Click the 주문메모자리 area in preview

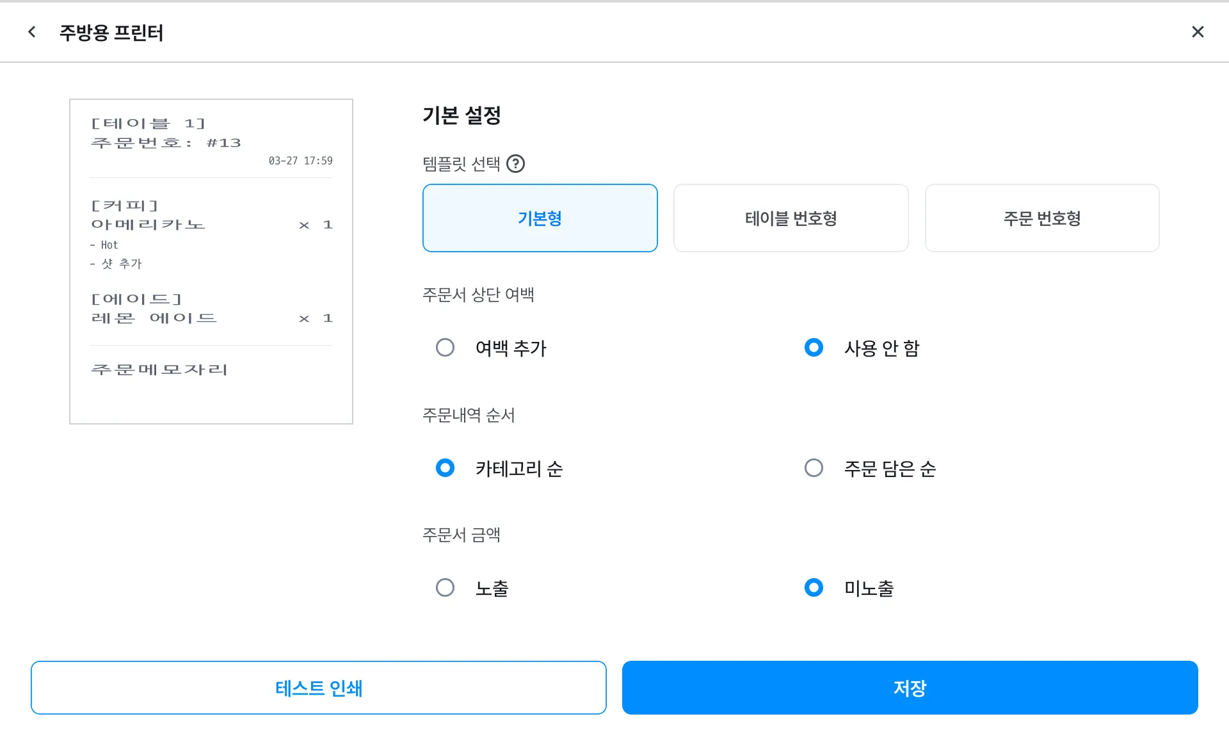159,369
